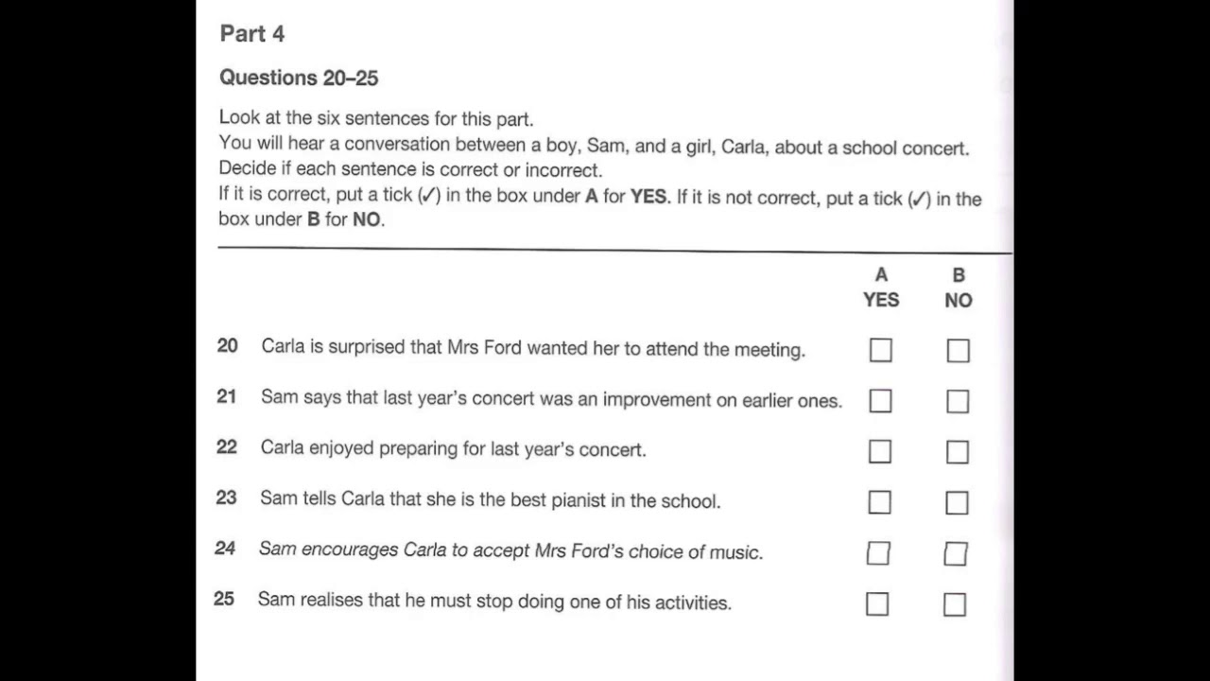Click the 'B NO' column header
Image resolution: width=1210 pixels, height=681 pixels.
959,288
